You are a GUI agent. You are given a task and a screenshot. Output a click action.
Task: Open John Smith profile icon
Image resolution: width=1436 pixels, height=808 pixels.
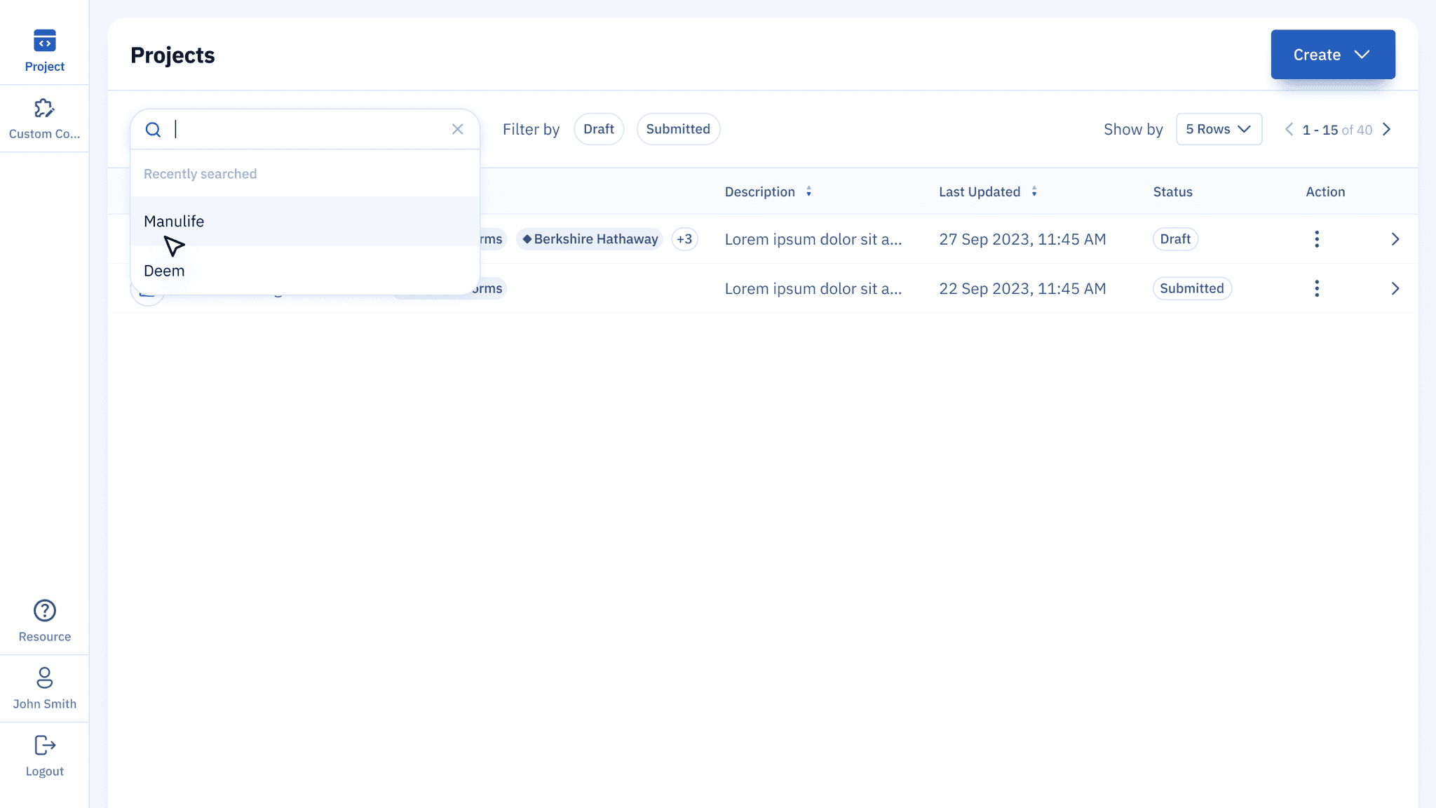point(44,678)
